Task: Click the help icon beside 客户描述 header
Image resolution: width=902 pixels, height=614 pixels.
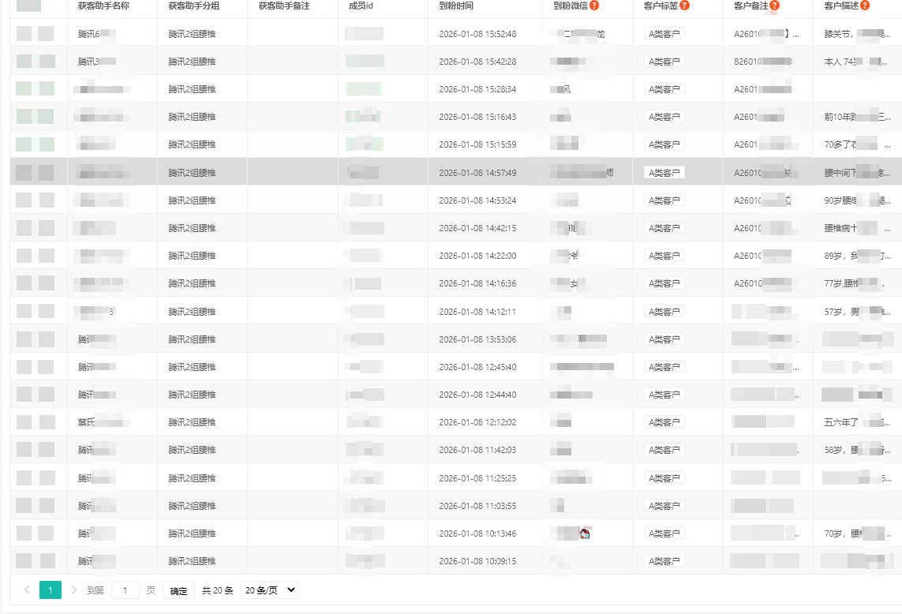Action: point(865,6)
